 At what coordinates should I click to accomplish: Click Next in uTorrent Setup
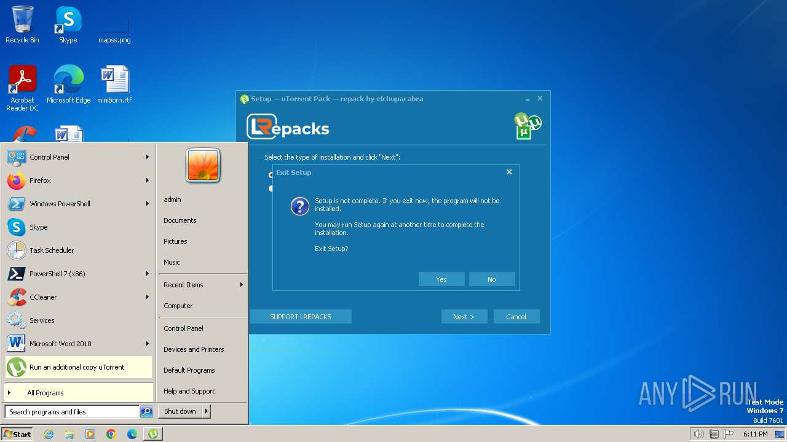click(464, 317)
